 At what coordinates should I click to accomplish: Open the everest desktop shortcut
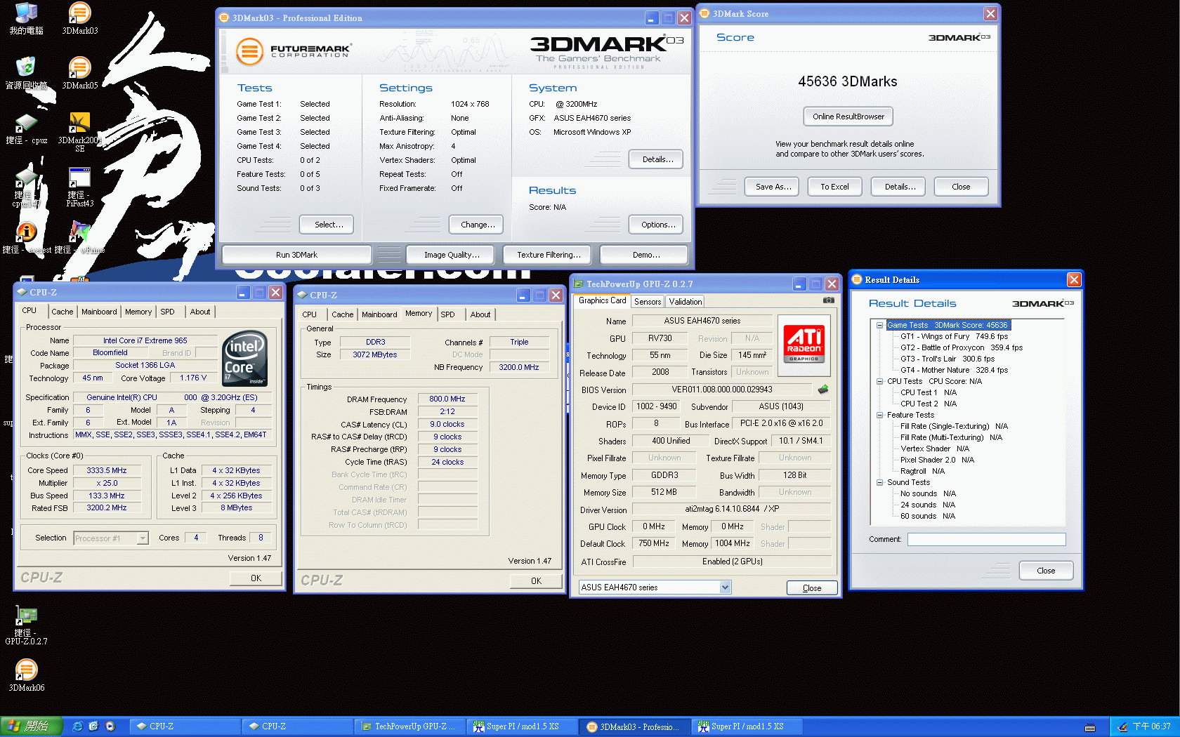pyautogui.click(x=26, y=238)
